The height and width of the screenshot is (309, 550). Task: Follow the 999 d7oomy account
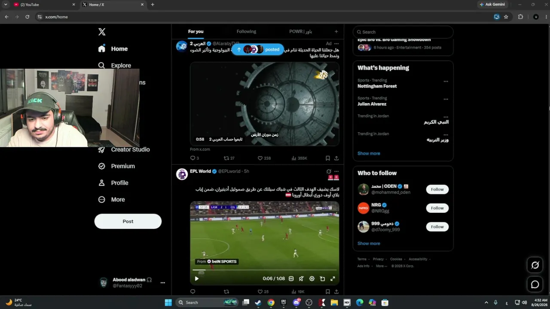437,227
